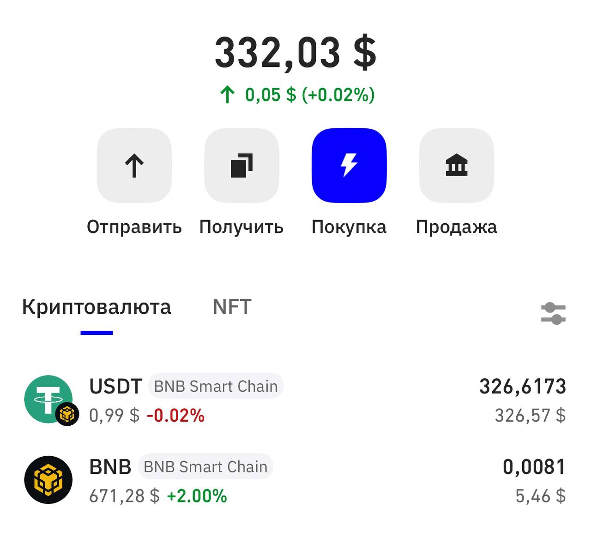This screenshot has height=542, width=591.
Task: Tap the Sell (Продажа) bank icon
Action: coord(457,165)
